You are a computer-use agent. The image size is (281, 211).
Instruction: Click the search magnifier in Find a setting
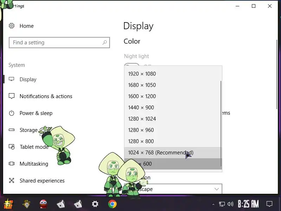pos(105,43)
